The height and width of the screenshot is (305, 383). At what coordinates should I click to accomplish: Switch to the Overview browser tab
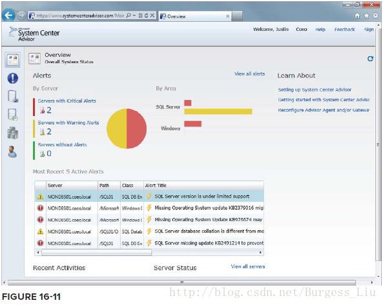click(x=194, y=16)
